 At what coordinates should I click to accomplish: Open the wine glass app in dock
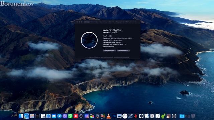(x=103, y=116)
